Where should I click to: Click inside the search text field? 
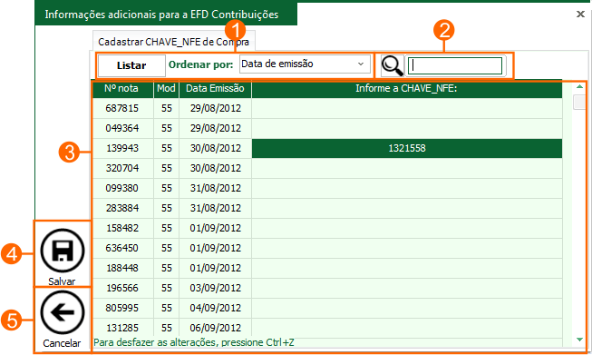(455, 65)
